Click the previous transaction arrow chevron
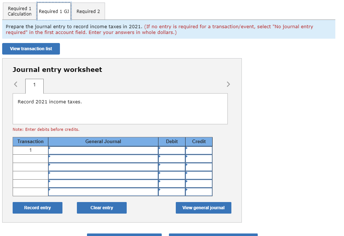Viewport: 344px width, 236px height. click(15, 84)
